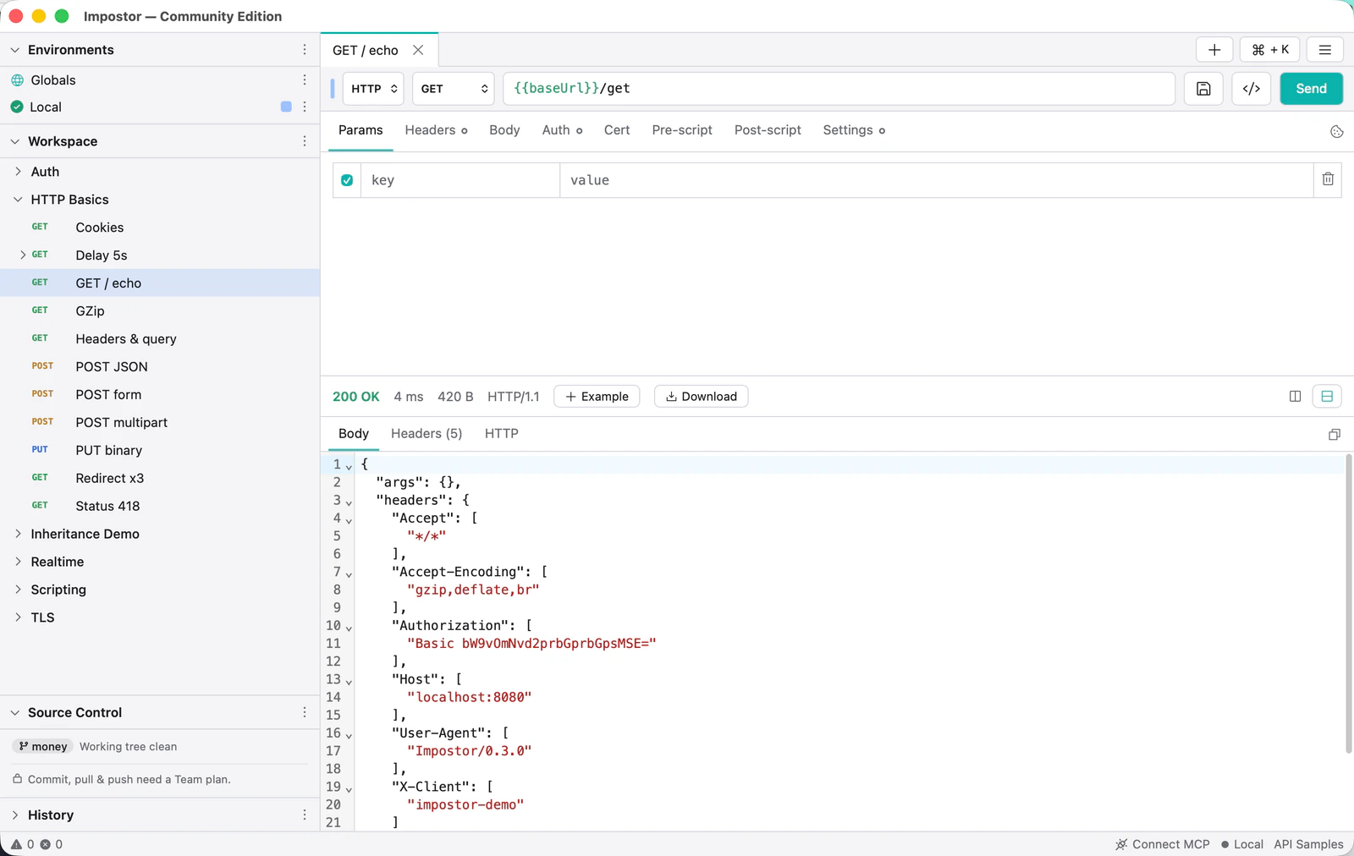The image size is (1354, 856).
Task: Add a new request tab with plus icon
Action: (x=1214, y=50)
